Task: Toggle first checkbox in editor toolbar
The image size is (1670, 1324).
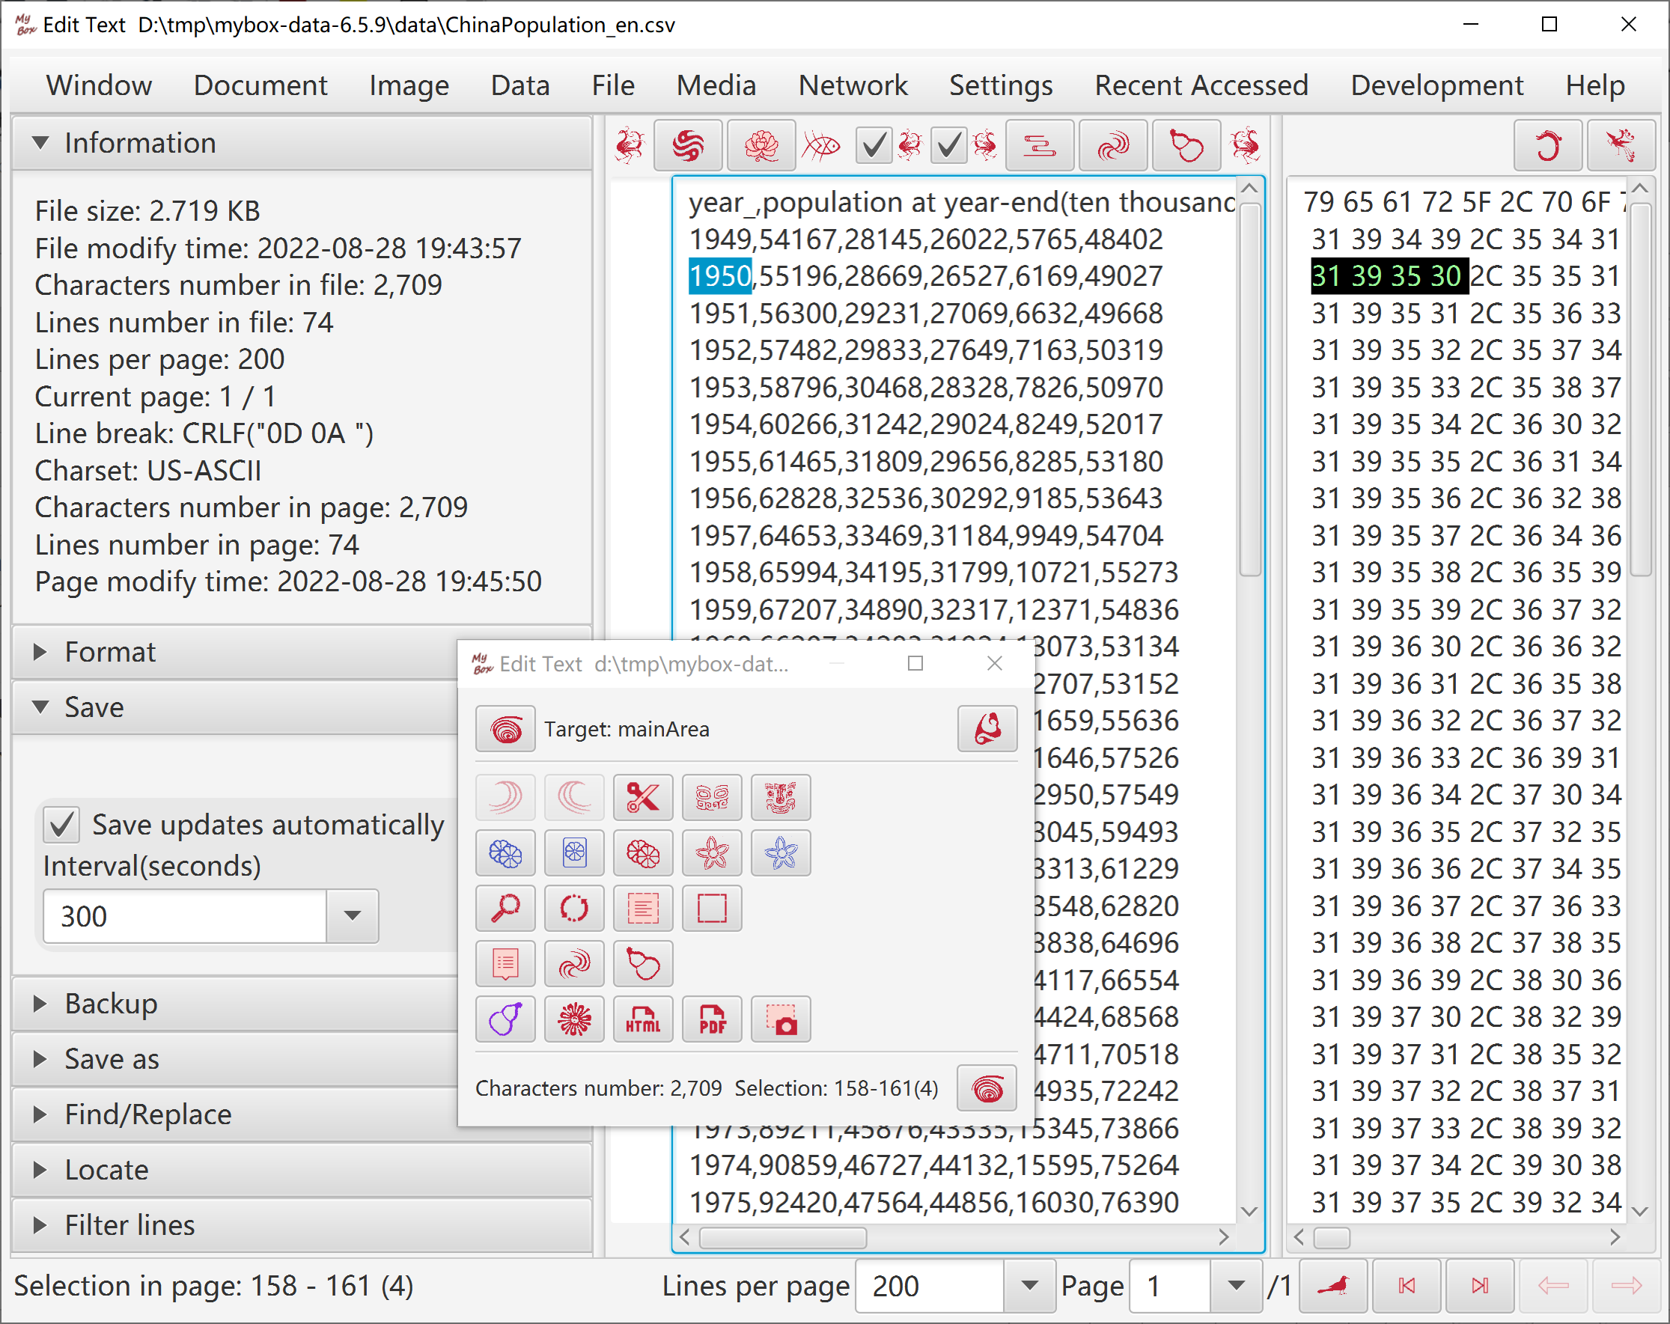Action: click(873, 144)
